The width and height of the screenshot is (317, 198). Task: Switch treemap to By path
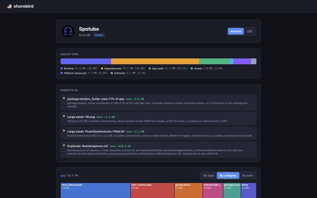248,175
